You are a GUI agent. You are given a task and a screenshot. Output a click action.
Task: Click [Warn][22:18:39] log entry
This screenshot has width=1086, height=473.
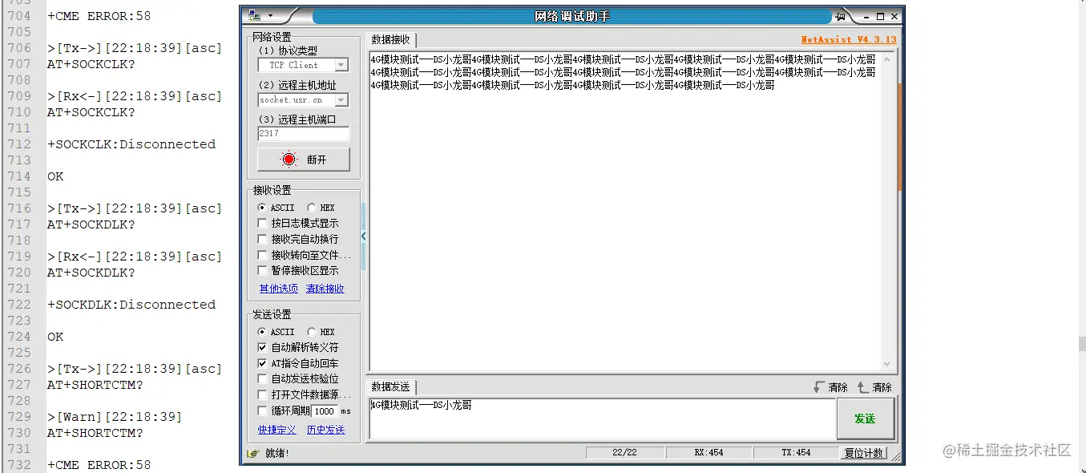click(115, 417)
